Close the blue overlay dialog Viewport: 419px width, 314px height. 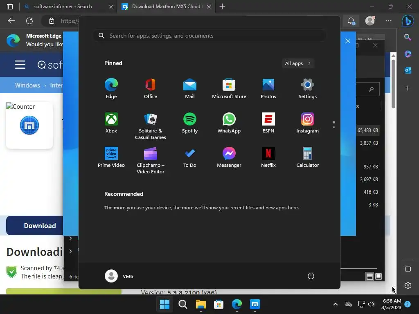[x=348, y=41]
